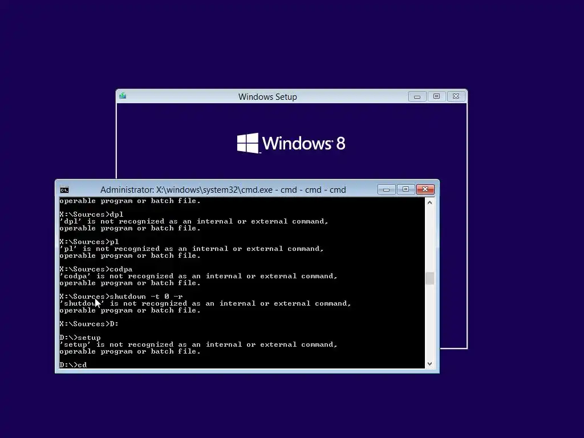Minimize the Windows Setup window
The width and height of the screenshot is (584, 438).
point(417,96)
